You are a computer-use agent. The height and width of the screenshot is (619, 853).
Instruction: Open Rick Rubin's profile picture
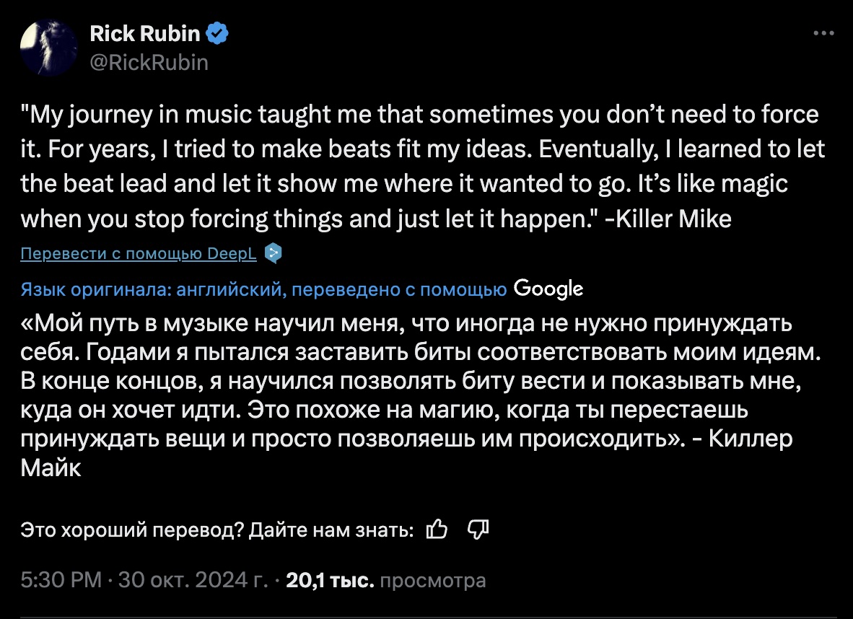(49, 48)
